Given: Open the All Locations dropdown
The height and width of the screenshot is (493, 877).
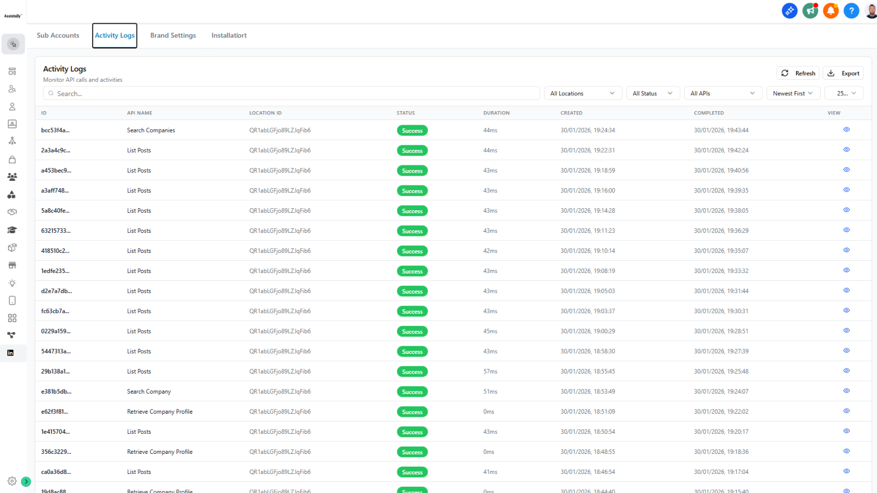Looking at the screenshot, I should (x=582, y=93).
